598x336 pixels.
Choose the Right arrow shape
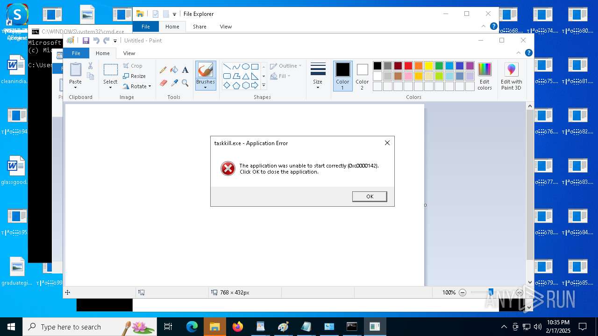[x=255, y=85]
